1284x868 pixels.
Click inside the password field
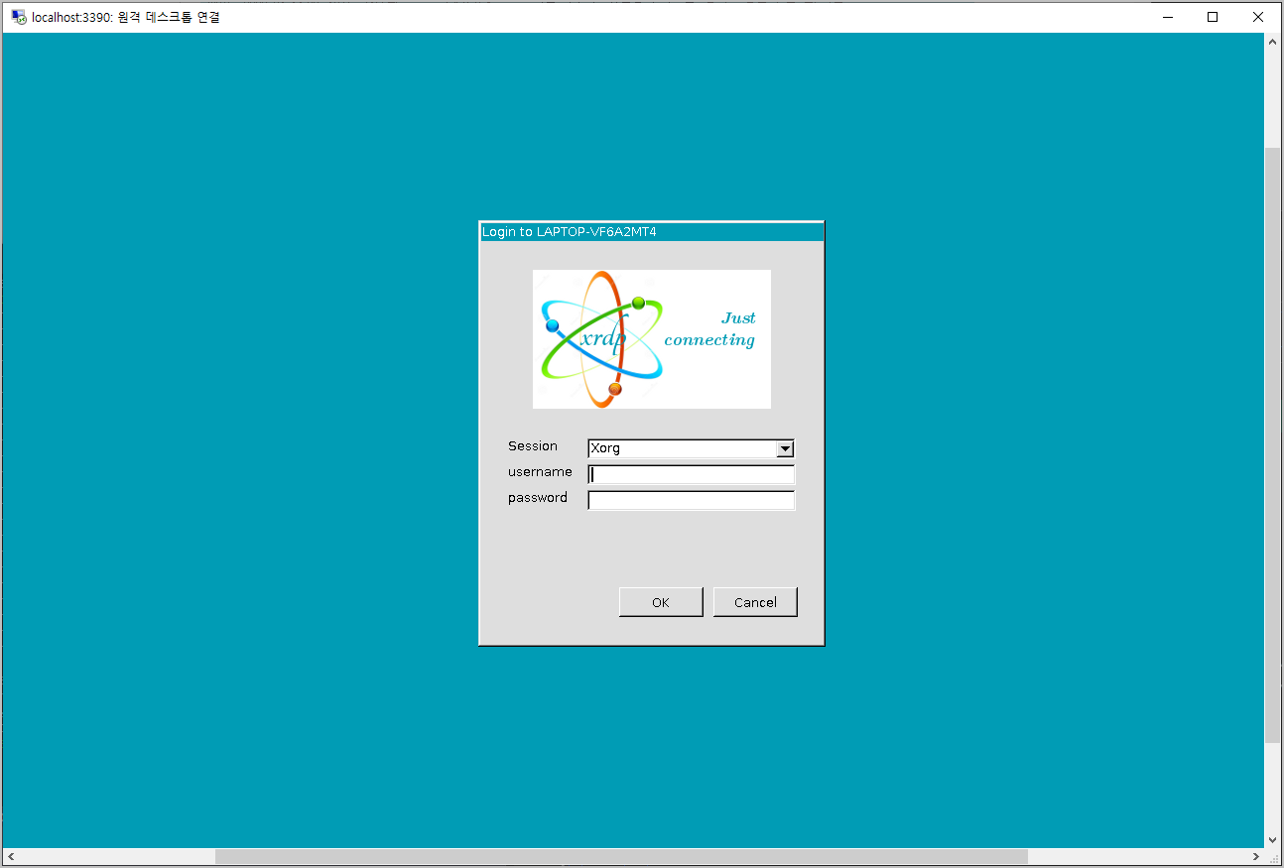(x=691, y=500)
